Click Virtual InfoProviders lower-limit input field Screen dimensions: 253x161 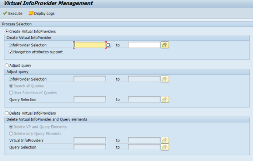(x=90, y=140)
